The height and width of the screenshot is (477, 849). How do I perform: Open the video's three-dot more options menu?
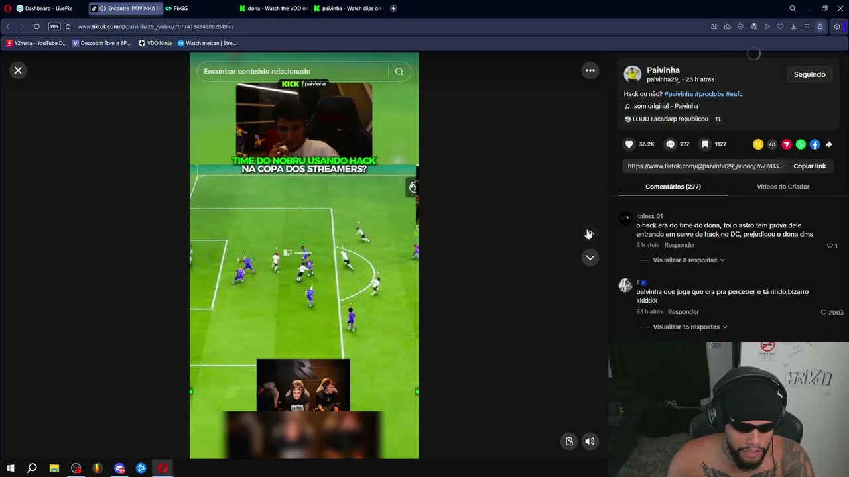590,70
